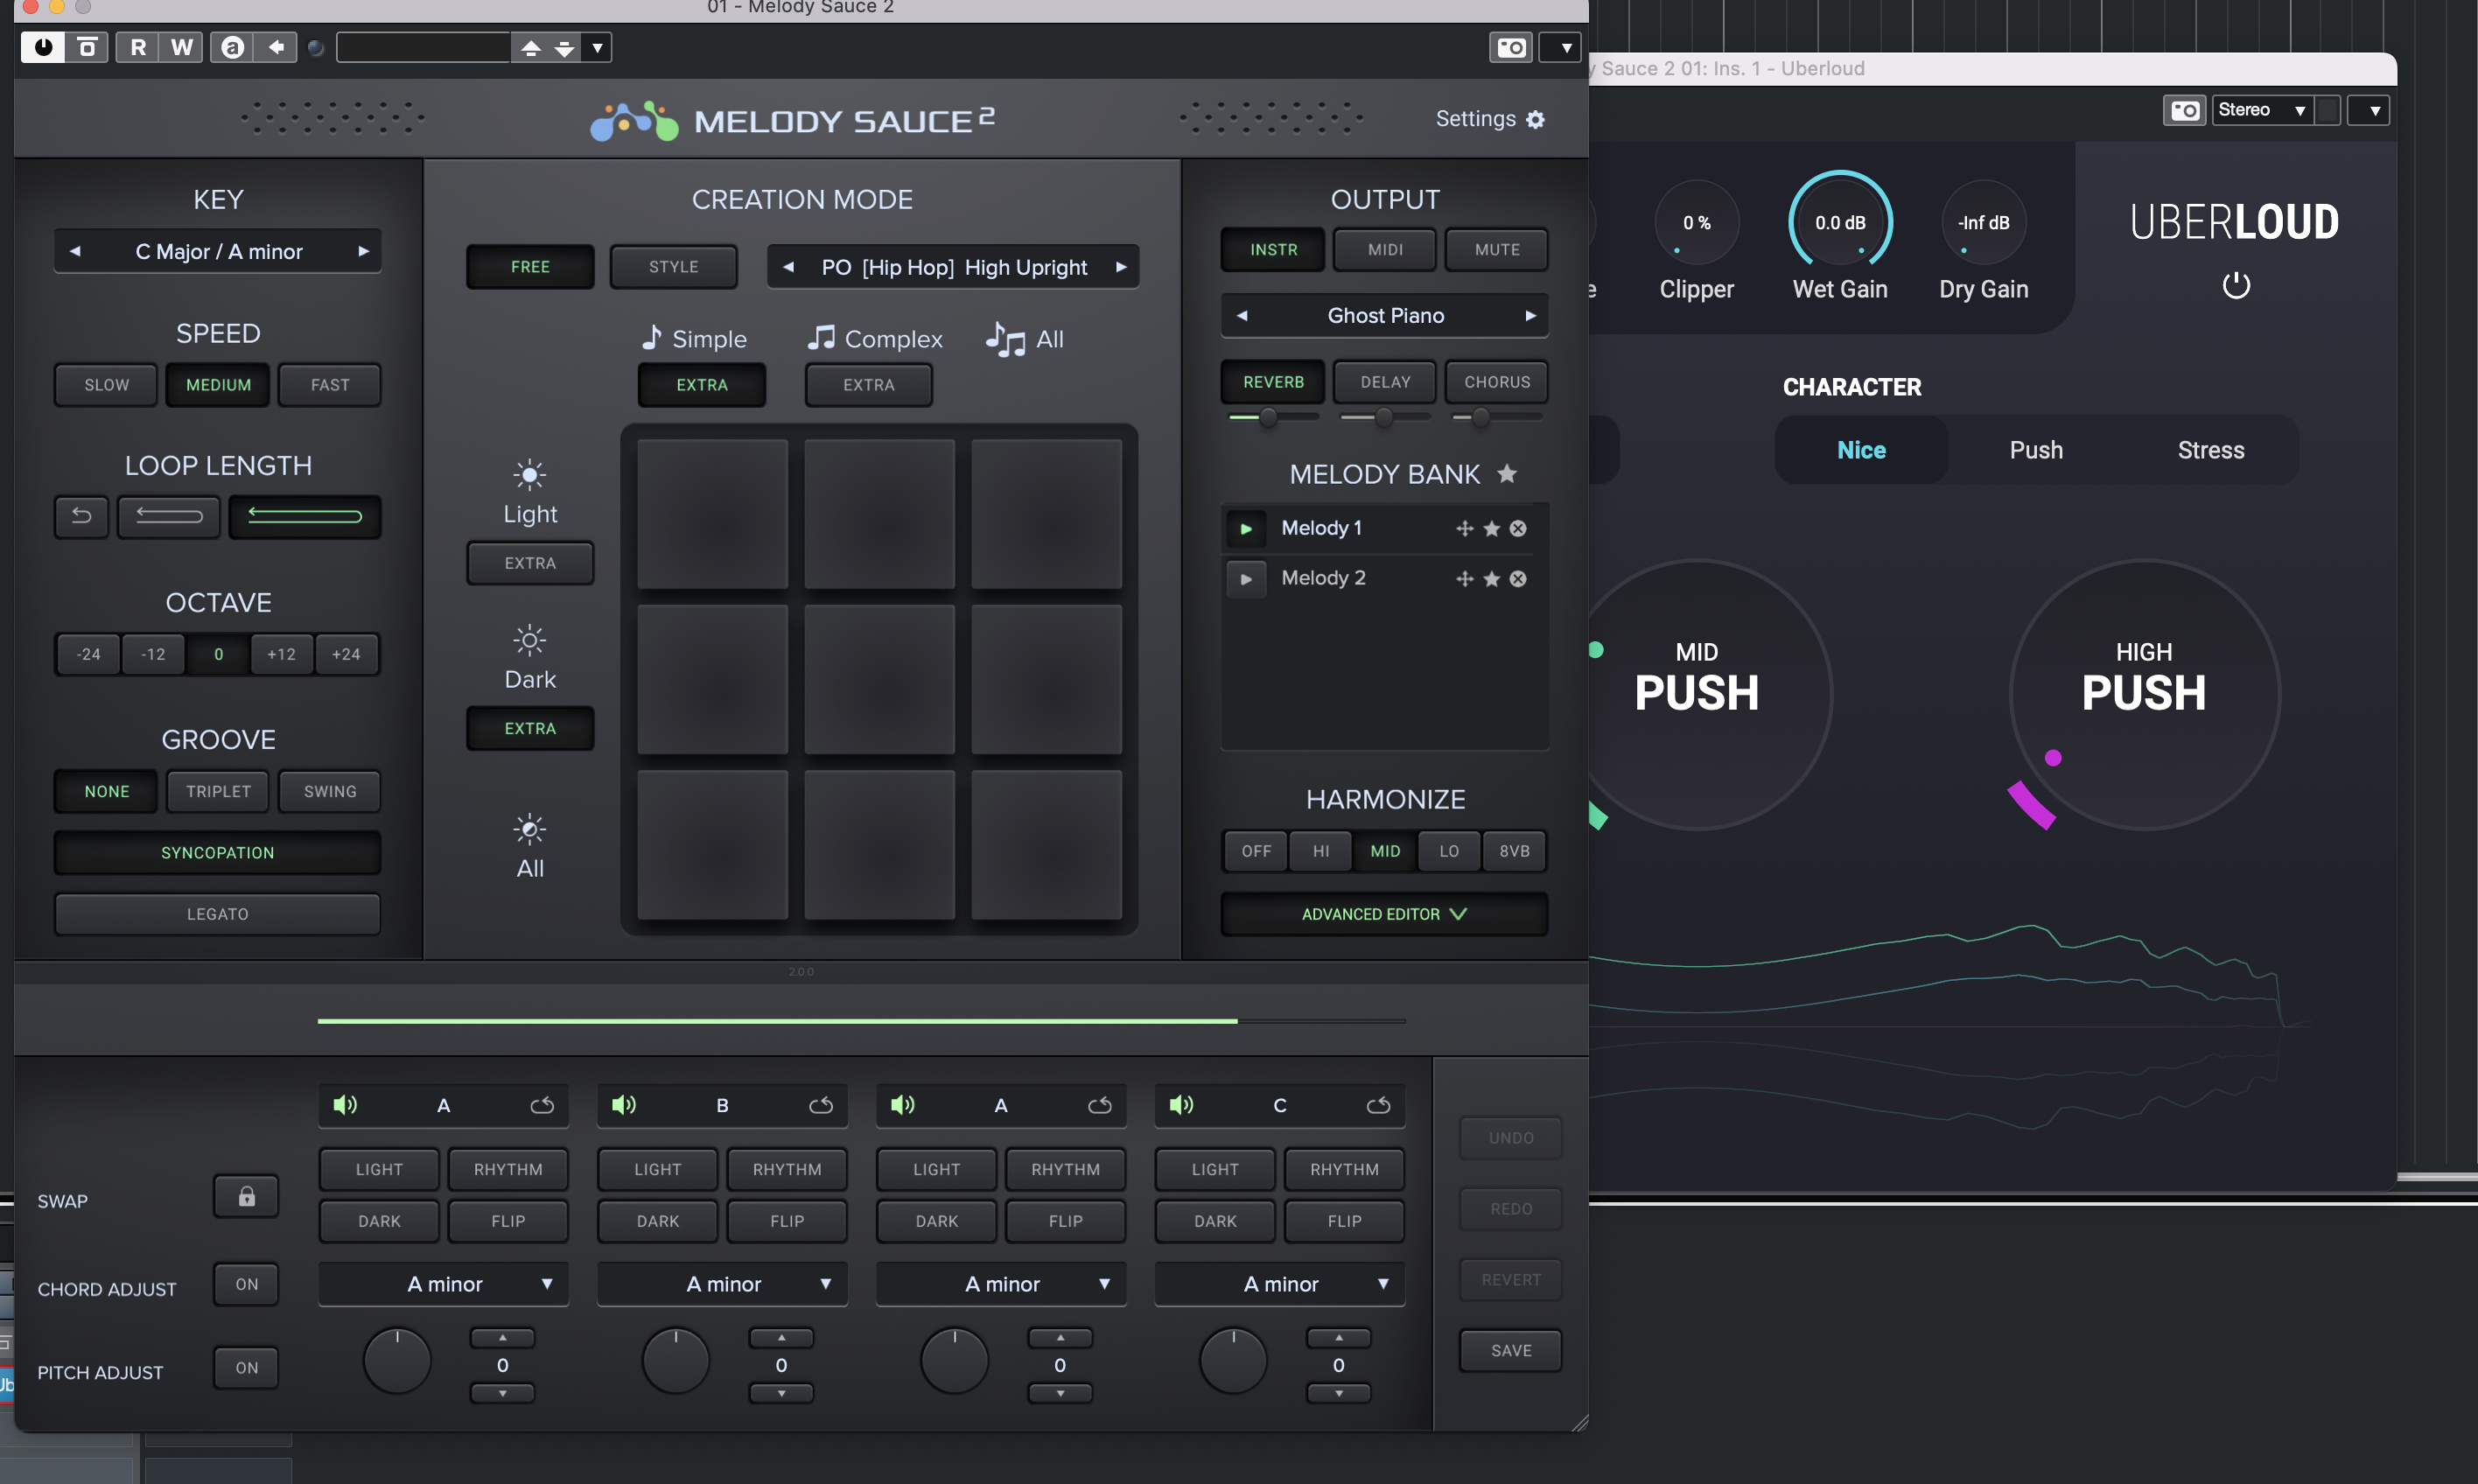Enable SYNCOPATION groove option
This screenshot has width=2478, height=1484.
point(217,852)
